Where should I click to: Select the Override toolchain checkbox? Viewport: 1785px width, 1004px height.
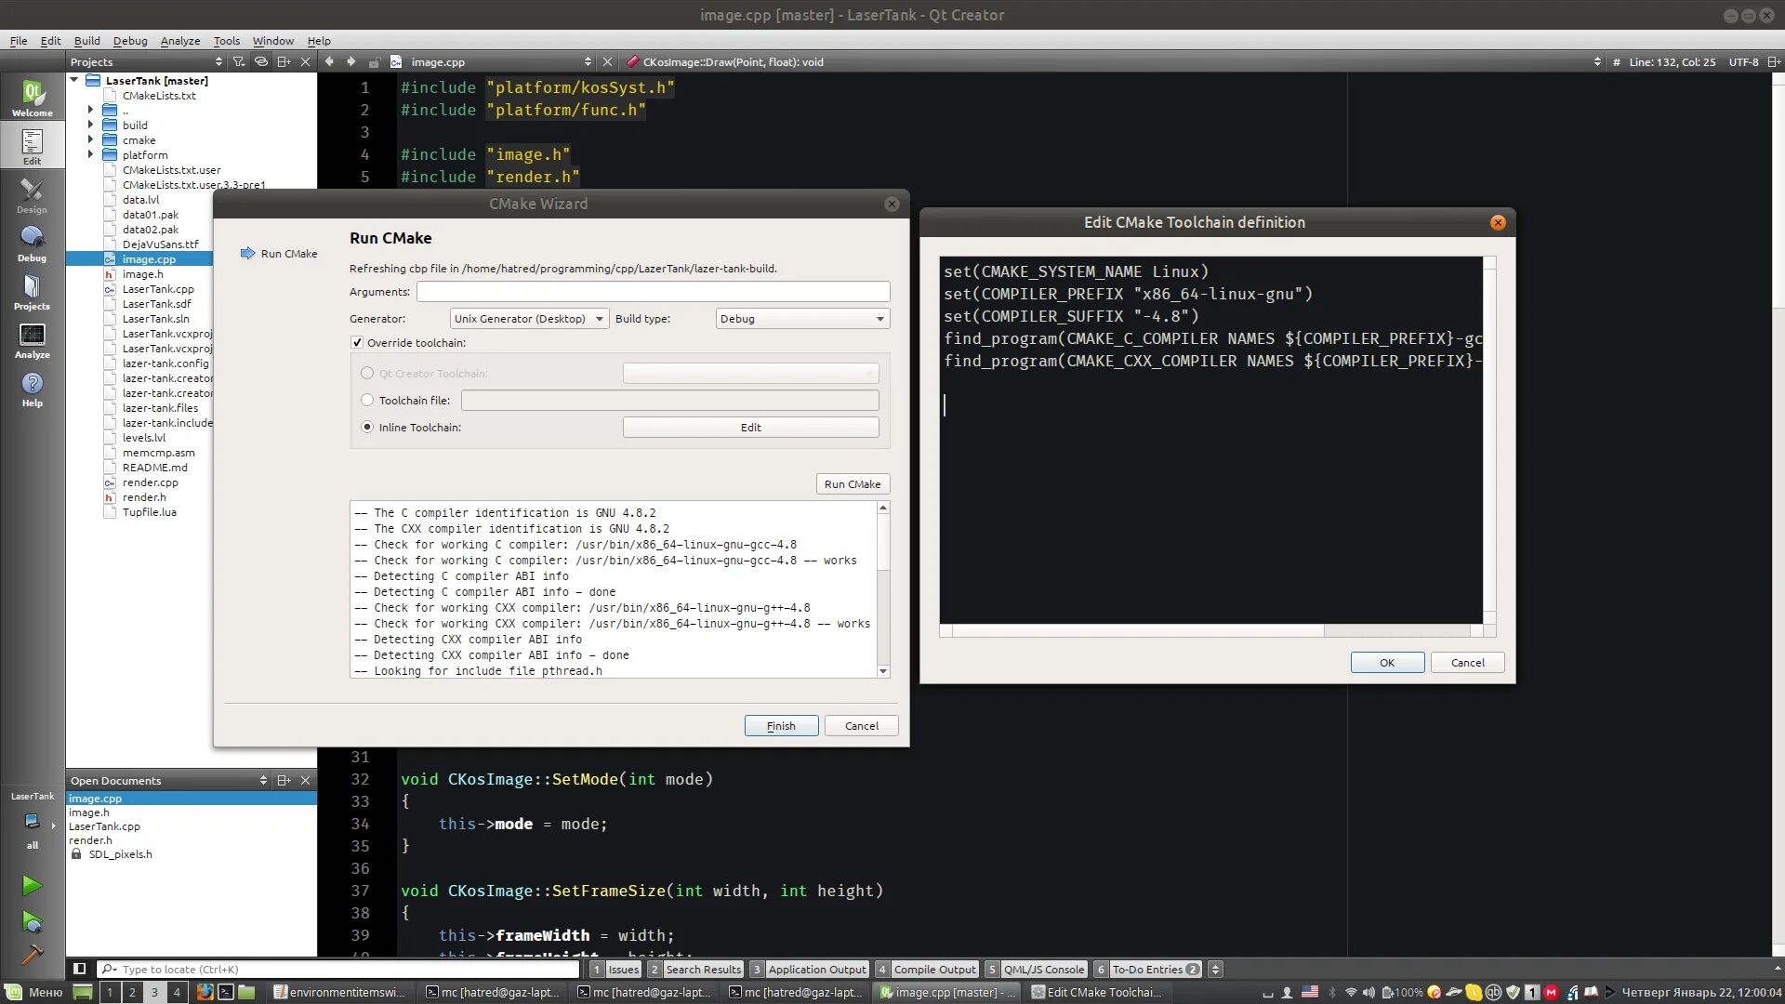[357, 342]
